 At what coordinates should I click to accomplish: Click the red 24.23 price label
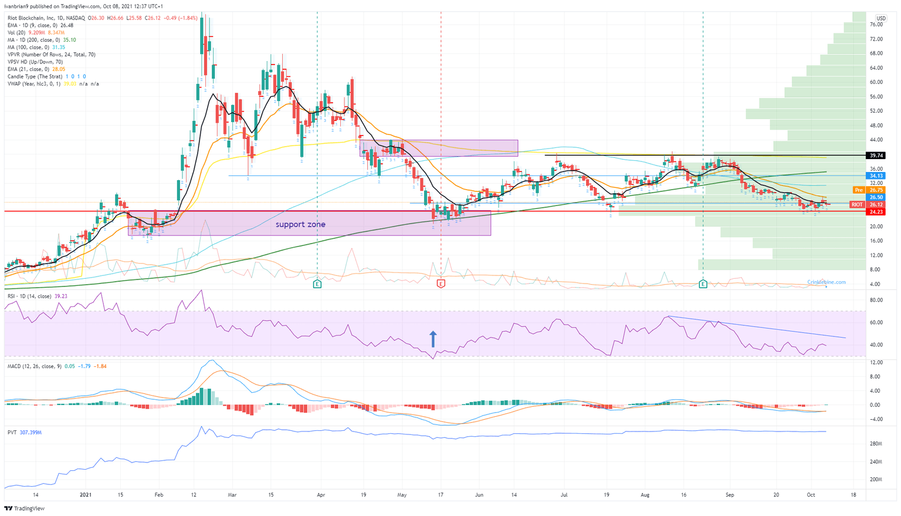click(876, 212)
